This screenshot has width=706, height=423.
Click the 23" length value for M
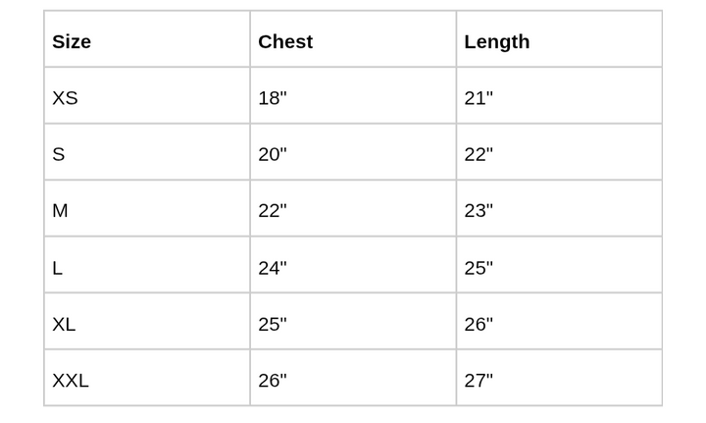[478, 210]
